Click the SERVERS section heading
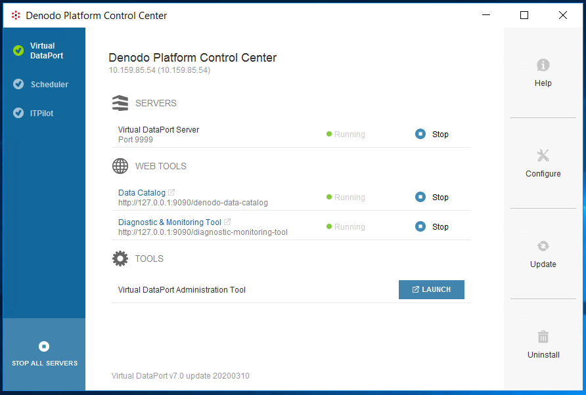The height and width of the screenshot is (395, 586). [156, 103]
